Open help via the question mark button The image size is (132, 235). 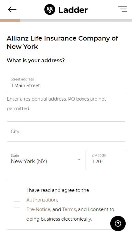click(x=118, y=224)
